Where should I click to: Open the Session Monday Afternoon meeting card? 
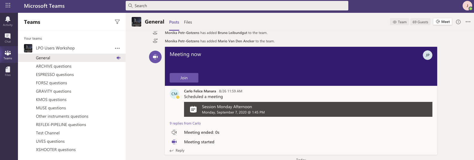coord(308,109)
